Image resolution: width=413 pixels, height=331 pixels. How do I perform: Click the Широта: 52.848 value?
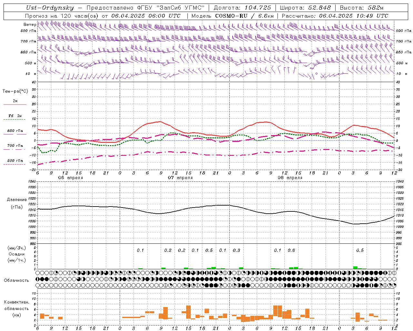pyautogui.click(x=305, y=8)
